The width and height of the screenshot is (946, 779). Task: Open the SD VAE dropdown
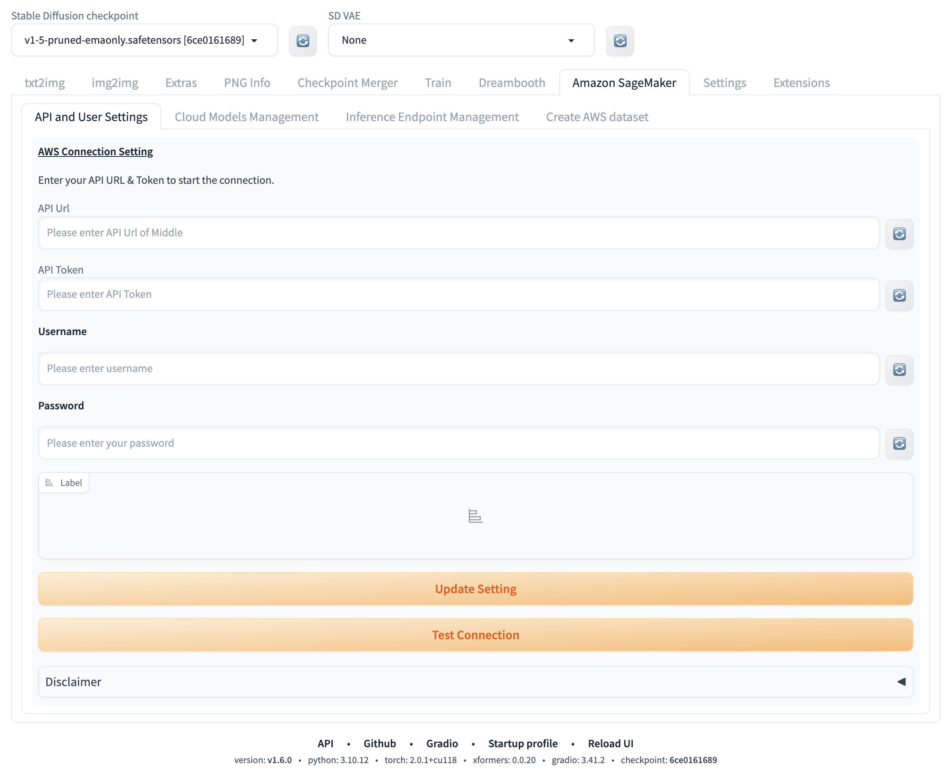(460, 40)
